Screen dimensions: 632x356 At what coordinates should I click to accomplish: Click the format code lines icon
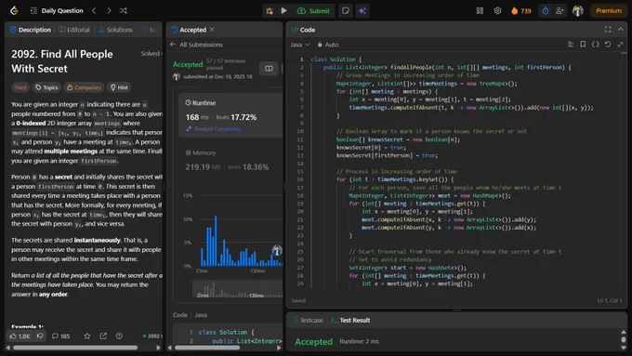coord(571,45)
